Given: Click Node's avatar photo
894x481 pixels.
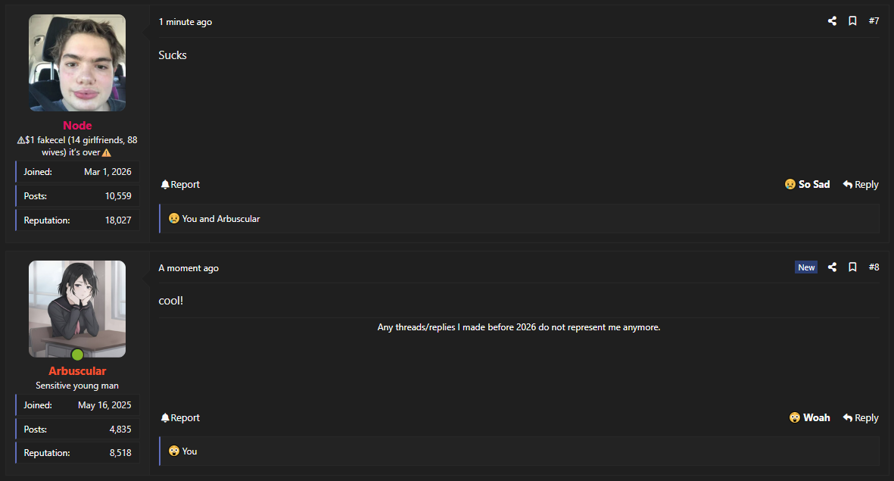Looking at the screenshot, I should pyautogui.click(x=77, y=63).
